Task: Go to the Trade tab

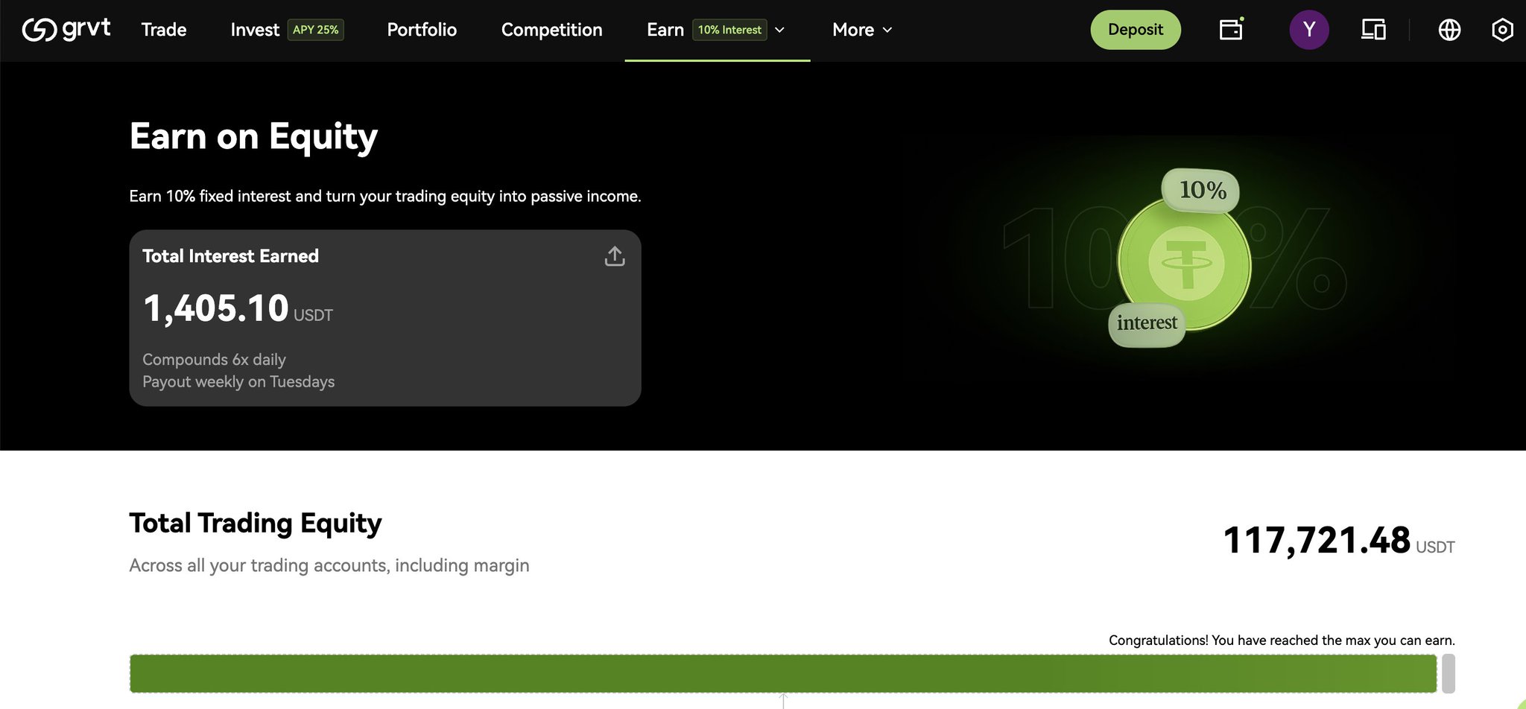Action: (164, 30)
